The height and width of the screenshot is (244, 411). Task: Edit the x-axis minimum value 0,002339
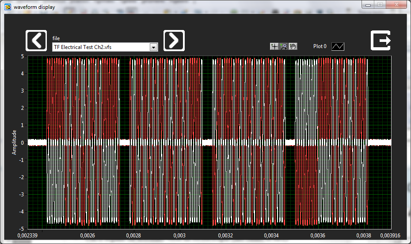tap(27, 235)
